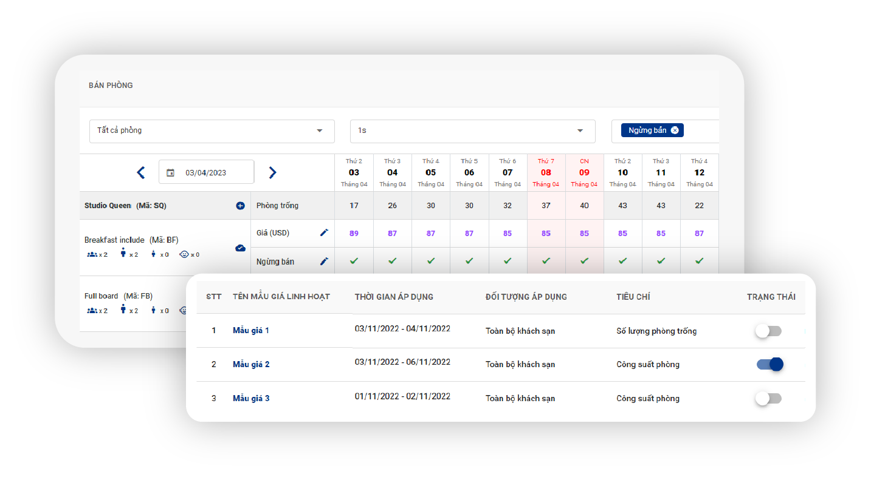Select the Thứ 7 08 date column header
This screenshot has width=871, height=477.
(546, 172)
